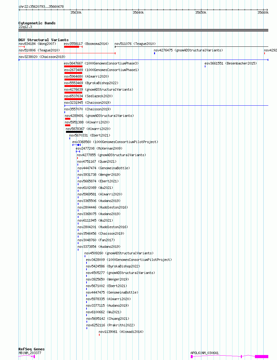Select the nsv511076 (Teague2010) variant
The width and height of the screenshot is (277, 360).
[135, 44]
